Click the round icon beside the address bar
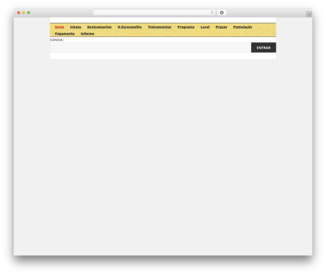The height and width of the screenshot is (275, 326). point(222,12)
